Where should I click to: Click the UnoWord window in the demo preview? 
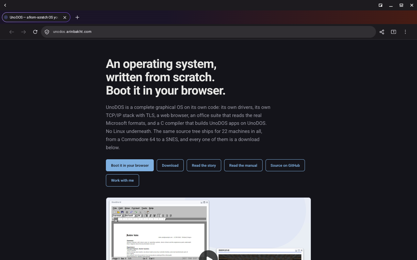click(x=159, y=230)
